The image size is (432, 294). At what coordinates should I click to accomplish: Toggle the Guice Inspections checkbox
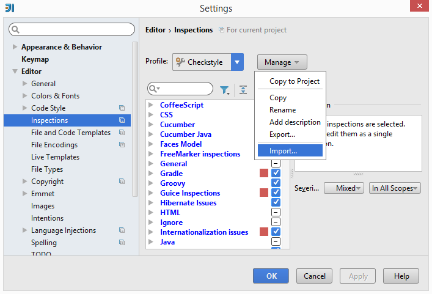pos(276,193)
